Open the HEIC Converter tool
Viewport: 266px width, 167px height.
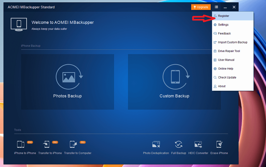coord(199,144)
